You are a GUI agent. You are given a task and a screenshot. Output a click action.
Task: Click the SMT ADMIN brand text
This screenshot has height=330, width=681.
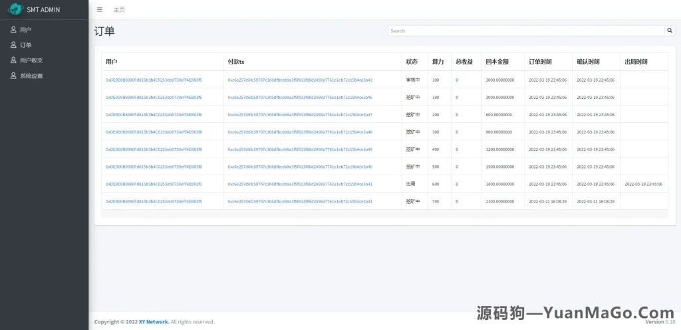(43, 9)
